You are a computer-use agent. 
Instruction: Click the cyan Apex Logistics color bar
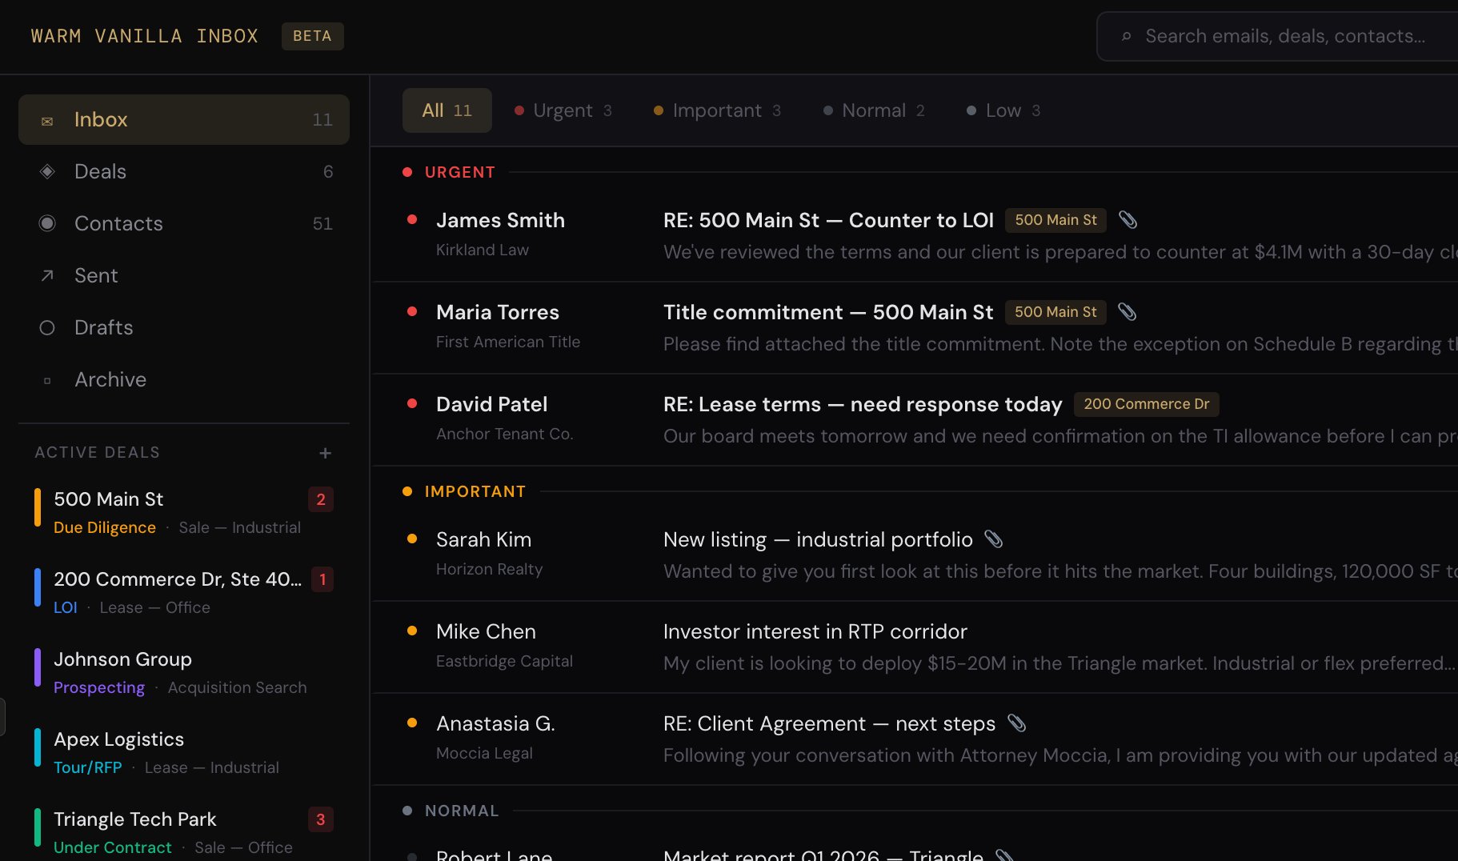[38, 747]
